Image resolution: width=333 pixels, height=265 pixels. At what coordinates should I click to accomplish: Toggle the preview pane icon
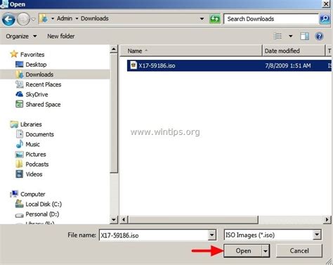(x=304, y=37)
